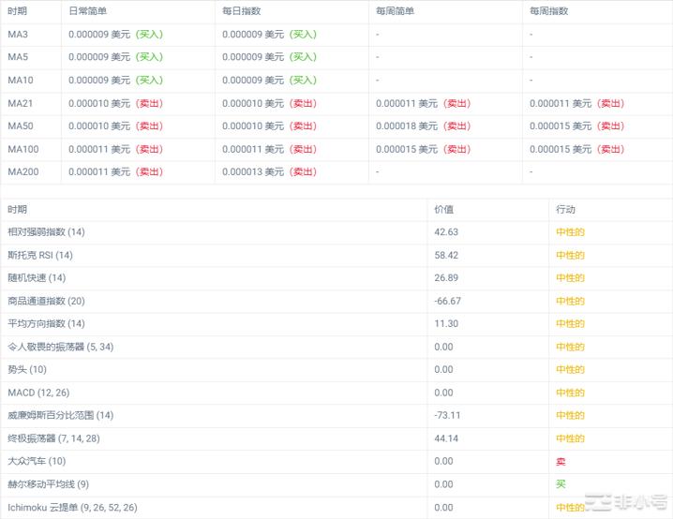Click the red 卖 action for 大众汽车

coord(561,461)
